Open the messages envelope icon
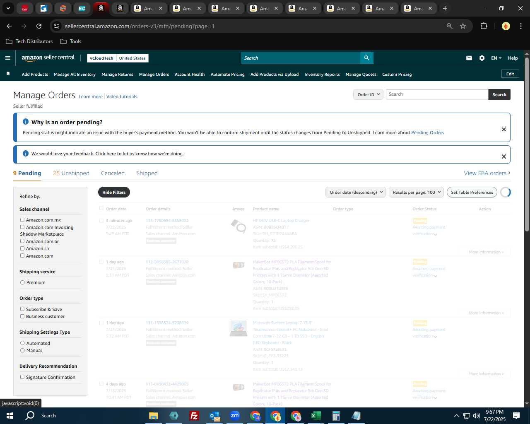The width and height of the screenshot is (530, 424). 469,58
